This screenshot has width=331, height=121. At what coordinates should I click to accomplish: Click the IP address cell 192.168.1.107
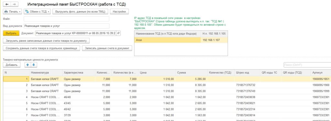click(214, 40)
